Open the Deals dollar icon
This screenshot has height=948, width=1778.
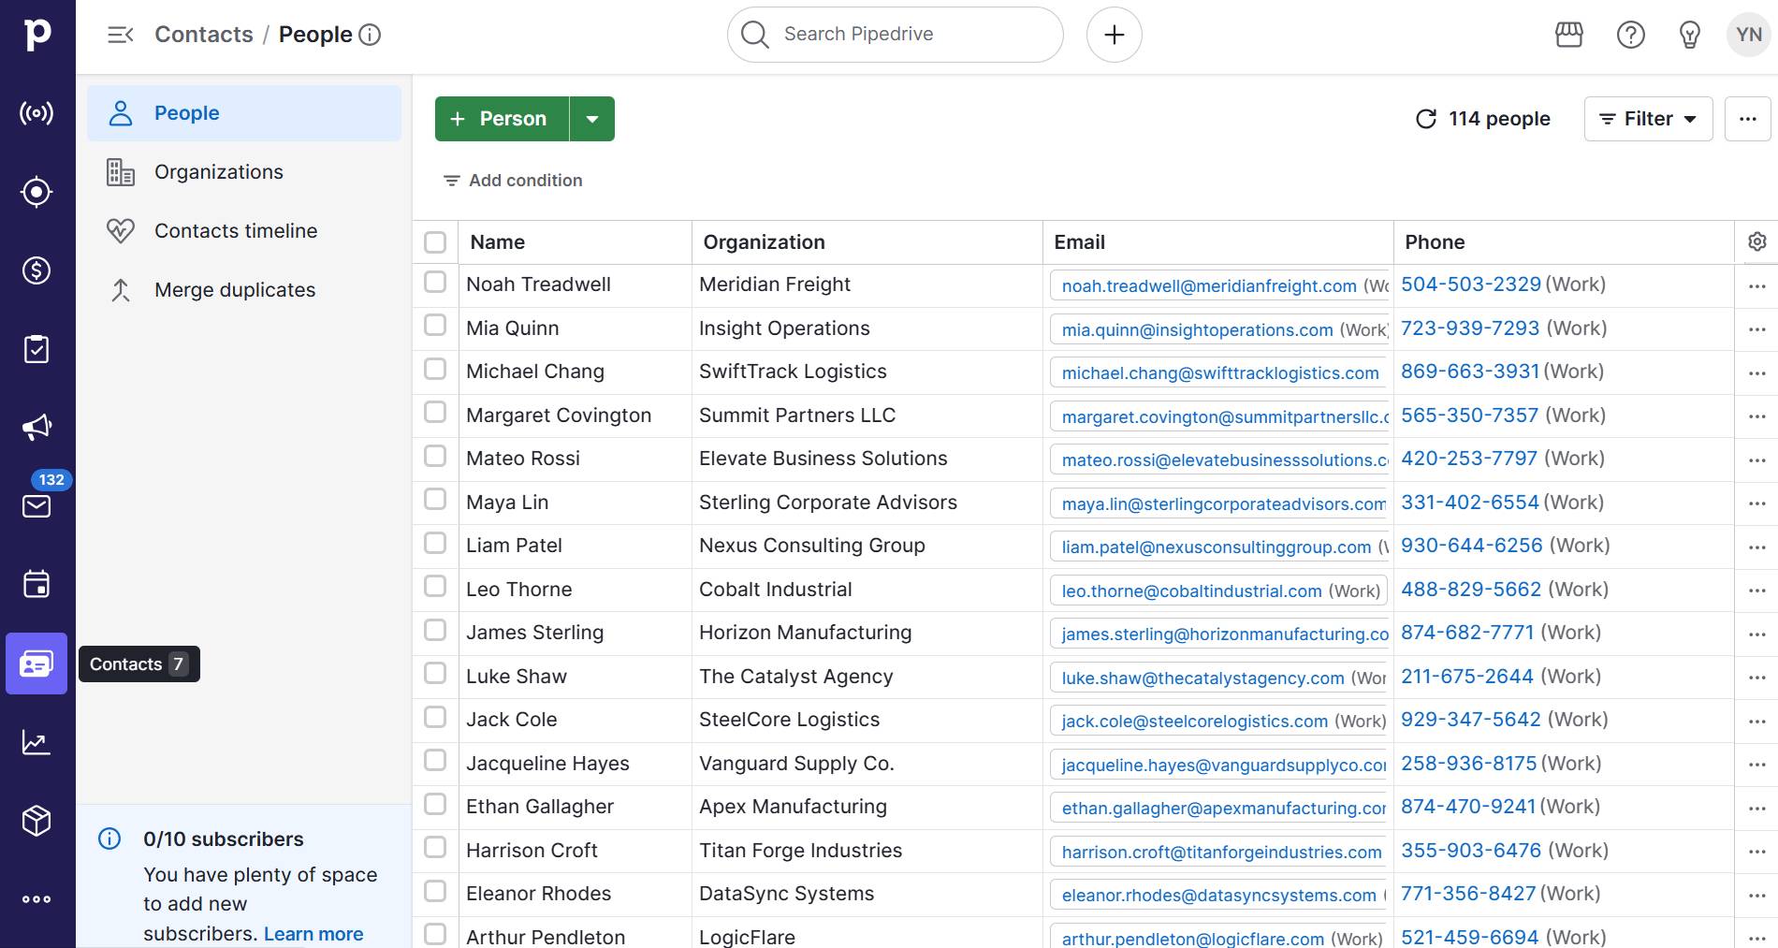click(36, 270)
